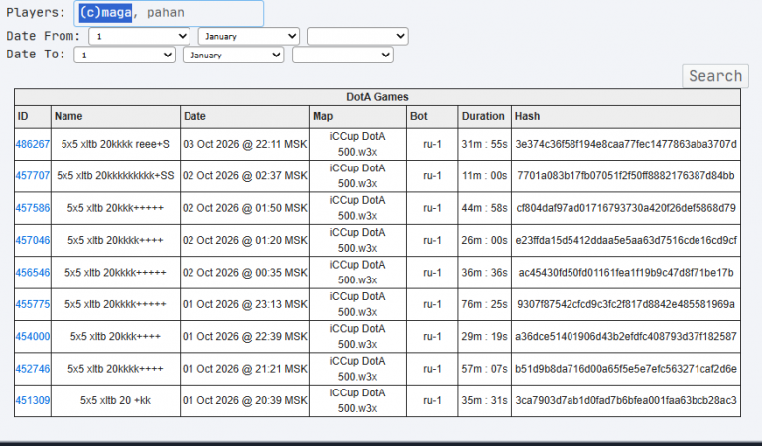Viewport: 762px width, 446px height.
Task: Click the Search button
Action: [x=714, y=76]
